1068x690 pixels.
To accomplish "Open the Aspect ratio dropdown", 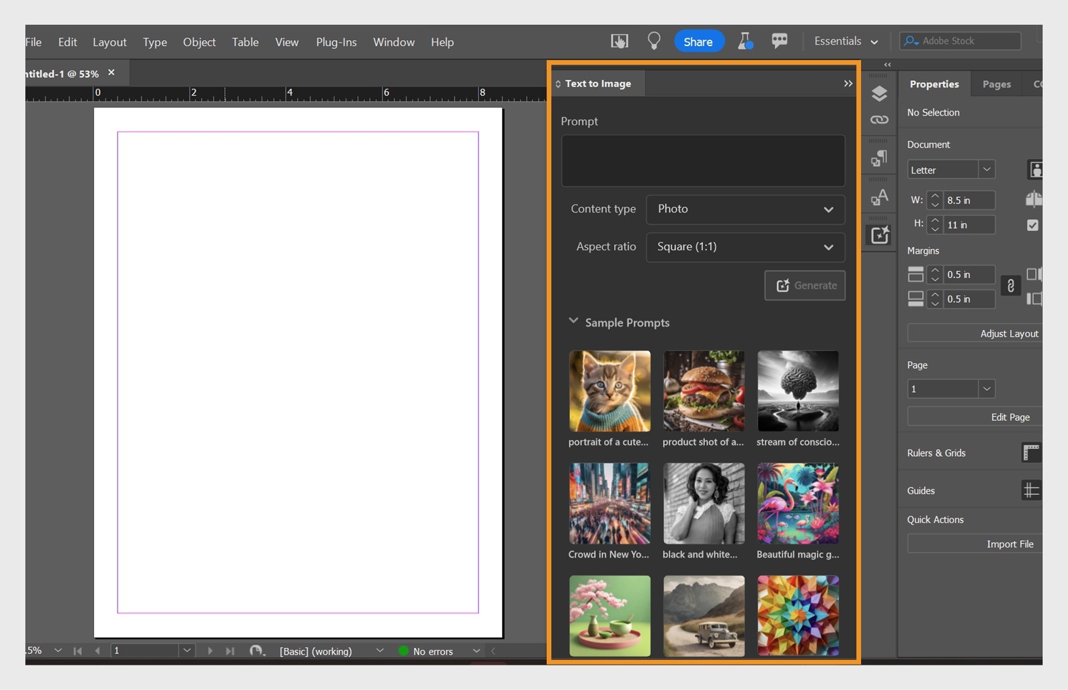I will pos(745,246).
